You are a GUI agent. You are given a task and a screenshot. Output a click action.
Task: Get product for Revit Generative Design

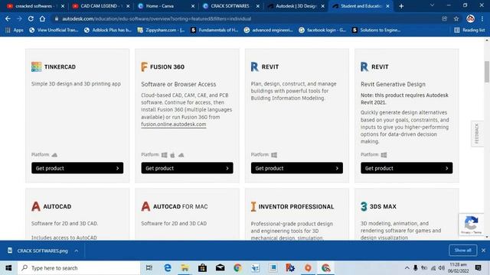pos(407,168)
